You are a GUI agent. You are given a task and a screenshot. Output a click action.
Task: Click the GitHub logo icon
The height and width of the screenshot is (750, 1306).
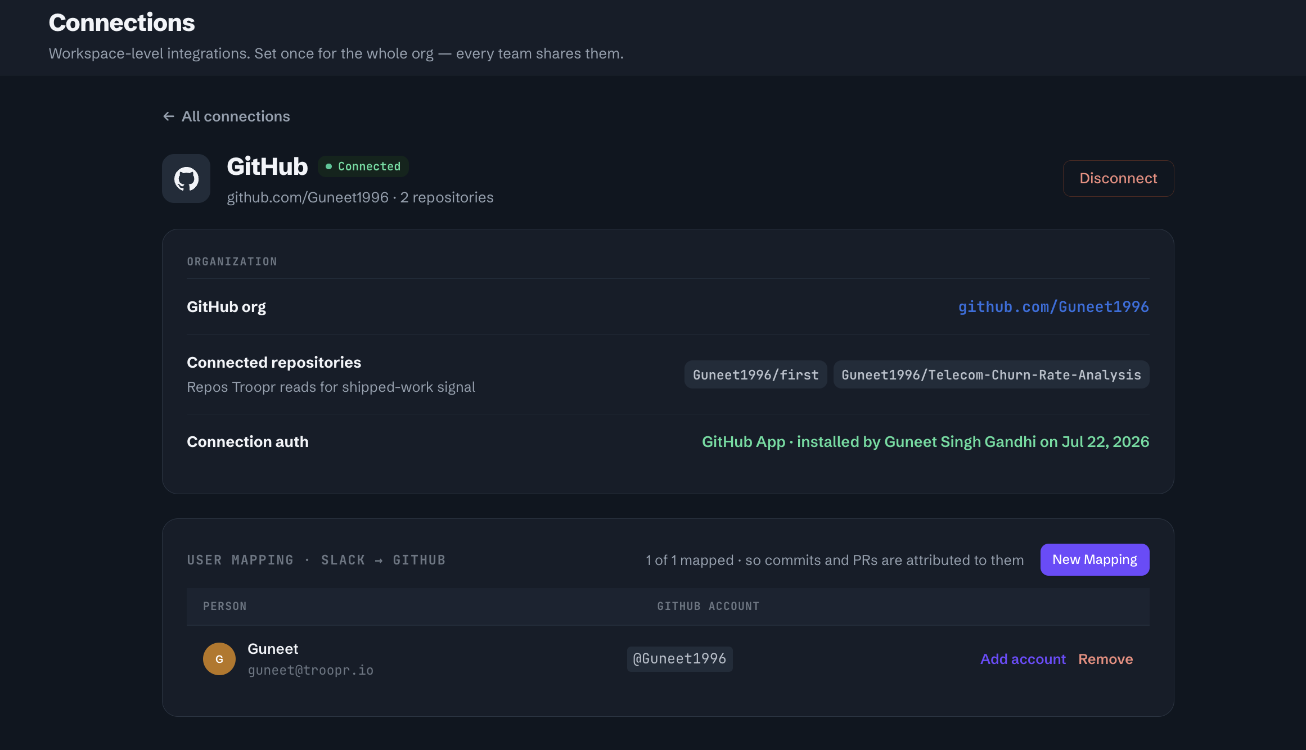click(186, 179)
